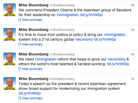Click document icon in third tweet
The height and width of the screenshot is (103, 138).
click(x=20, y=69)
